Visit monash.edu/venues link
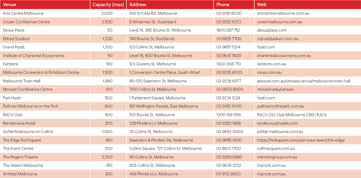This screenshot has width=361, height=178. 275,89
